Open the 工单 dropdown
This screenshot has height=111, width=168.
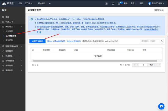click(x=133, y=3)
